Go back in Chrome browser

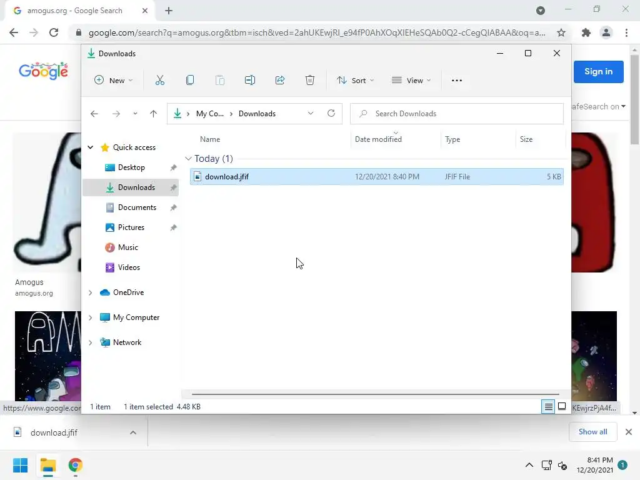pos(14,32)
